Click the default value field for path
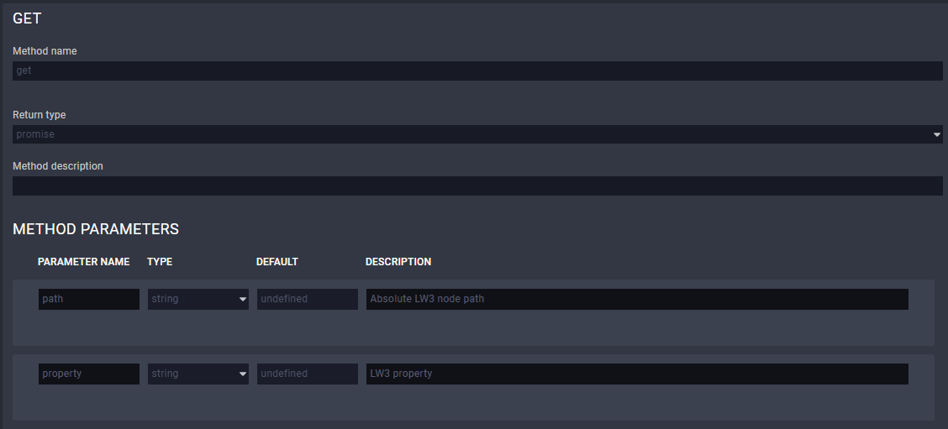Viewport: 948px width, 429px height. [x=308, y=299]
